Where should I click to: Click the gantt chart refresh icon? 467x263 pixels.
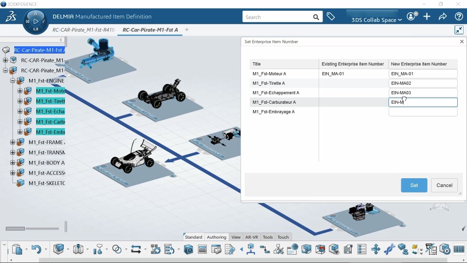tap(169, 249)
